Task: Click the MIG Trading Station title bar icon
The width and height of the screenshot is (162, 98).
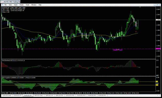Action: pyautogui.click(x=2, y=2)
